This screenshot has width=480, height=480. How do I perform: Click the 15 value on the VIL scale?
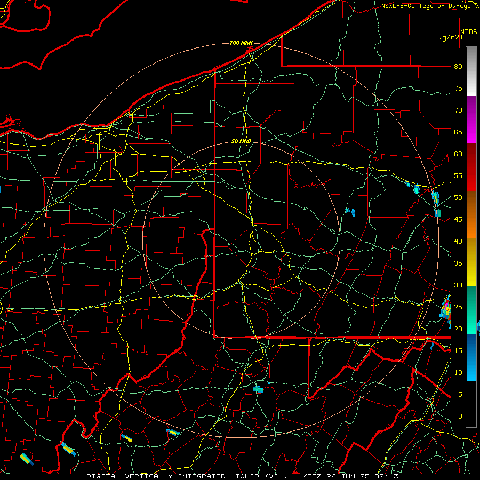(458, 351)
